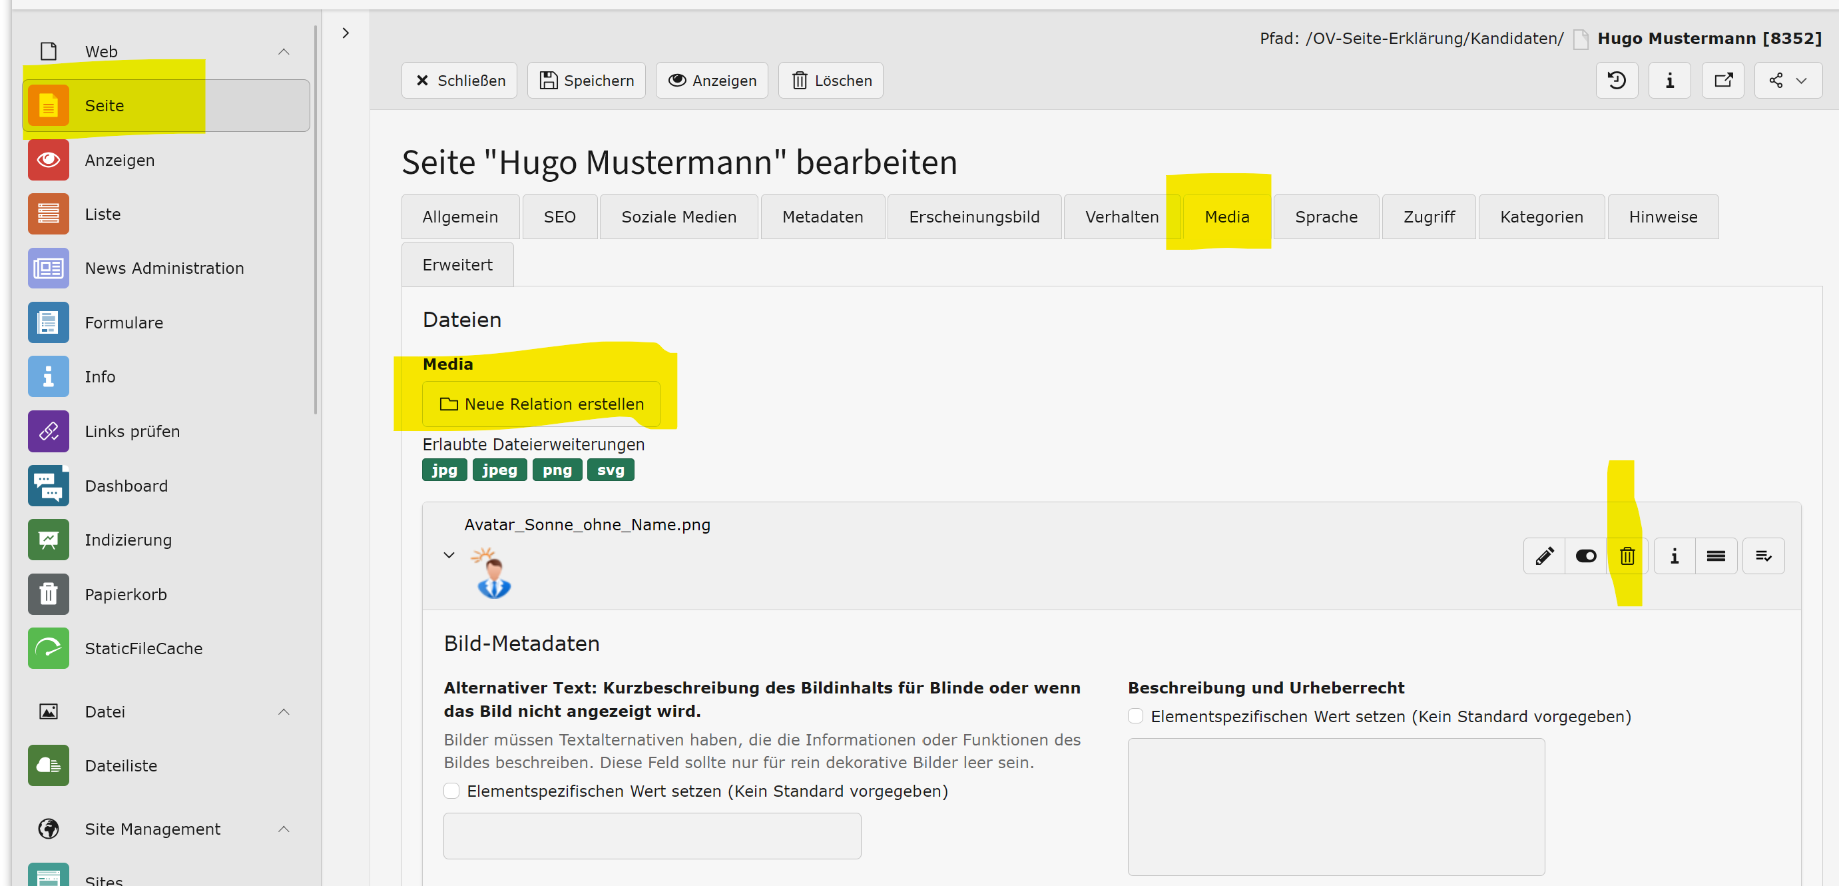Screen dimensions: 1839x886
Task: Switch to the Verhalten tab
Action: (x=1123, y=217)
